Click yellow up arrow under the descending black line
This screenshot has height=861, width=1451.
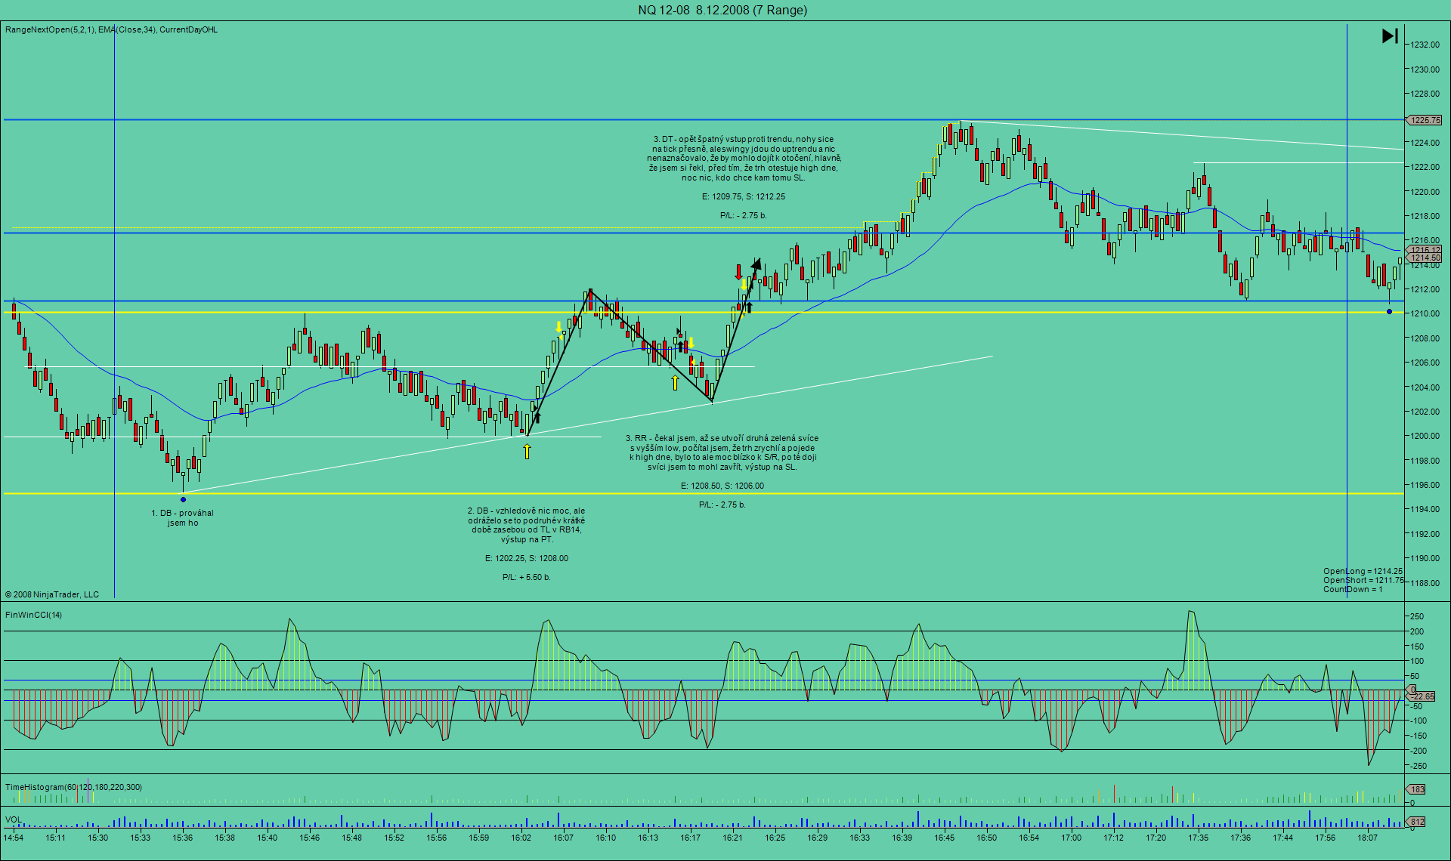pos(675,383)
